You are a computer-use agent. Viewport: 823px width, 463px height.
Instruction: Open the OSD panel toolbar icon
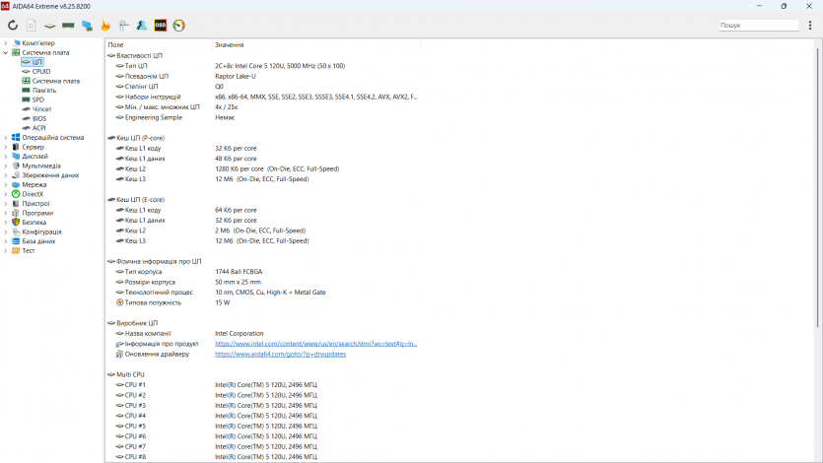point(161,26)
